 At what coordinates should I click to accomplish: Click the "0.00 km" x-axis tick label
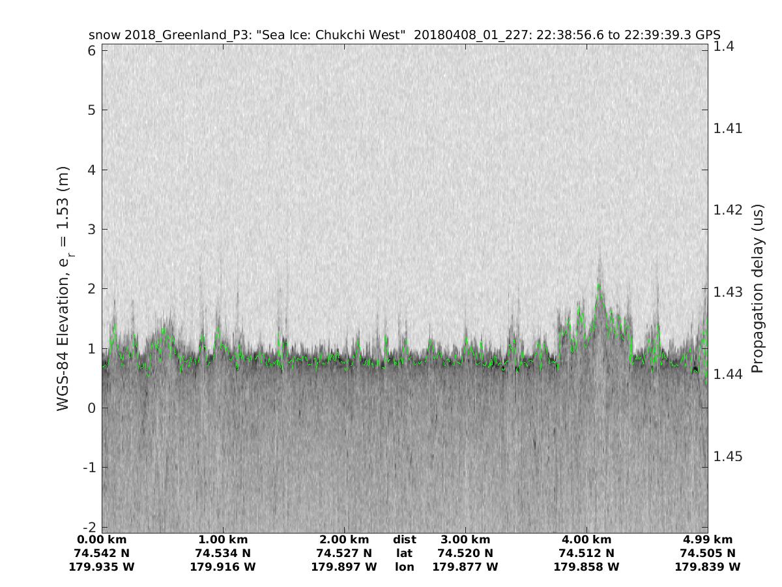[102, 539]
